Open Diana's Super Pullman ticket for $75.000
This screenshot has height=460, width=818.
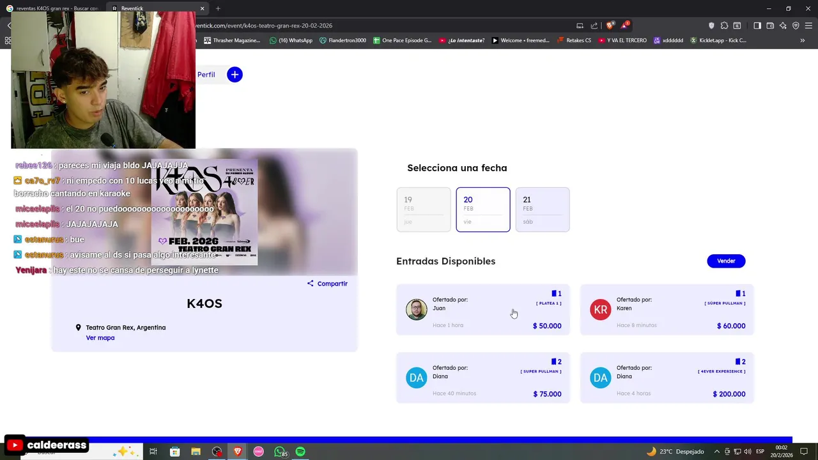pyautogui.click(x=483, y=378)
